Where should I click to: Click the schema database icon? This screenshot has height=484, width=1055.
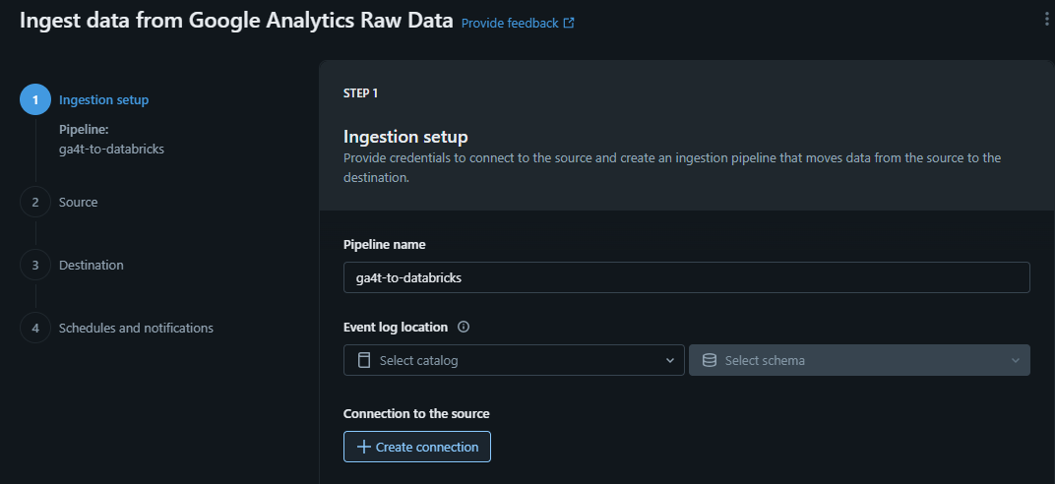click(710, 360)
